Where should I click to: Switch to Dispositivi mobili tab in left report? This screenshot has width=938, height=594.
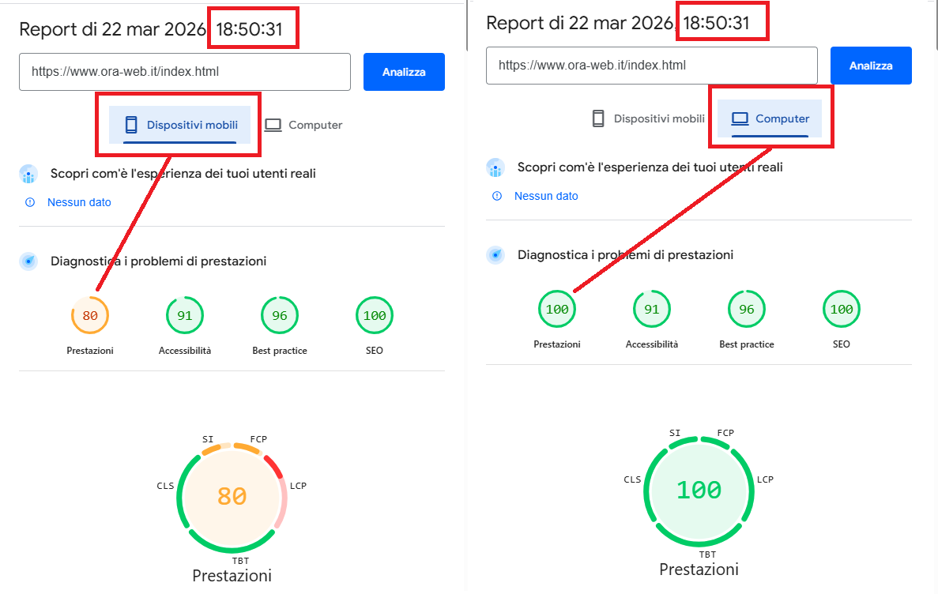pyautogui.click(x=181, y=125)
